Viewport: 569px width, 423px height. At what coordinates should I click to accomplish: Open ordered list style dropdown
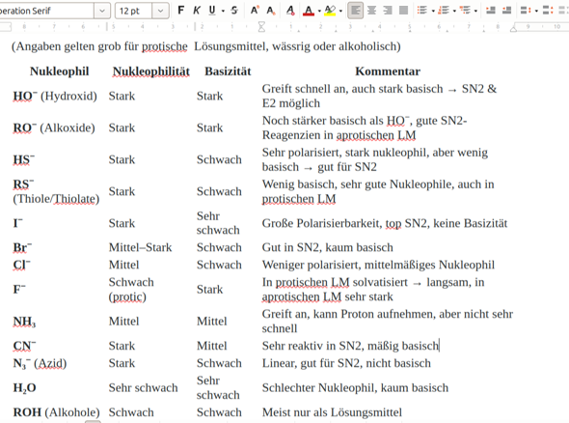pyautogui.click(x=454, y=11)
